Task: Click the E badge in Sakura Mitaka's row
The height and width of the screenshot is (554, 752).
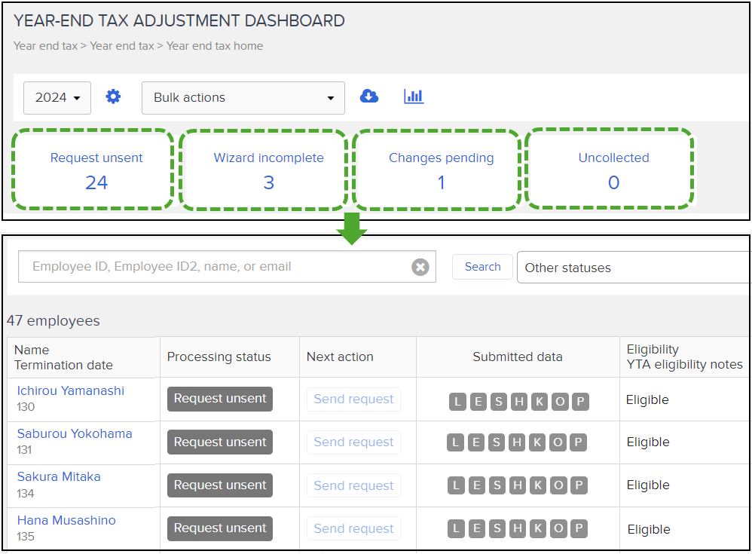Action: click(477, 485)
